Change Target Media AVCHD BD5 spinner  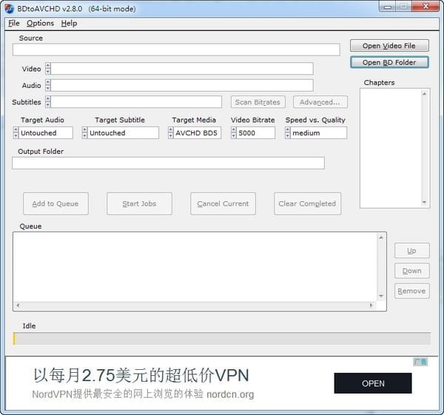click(171, 133)
